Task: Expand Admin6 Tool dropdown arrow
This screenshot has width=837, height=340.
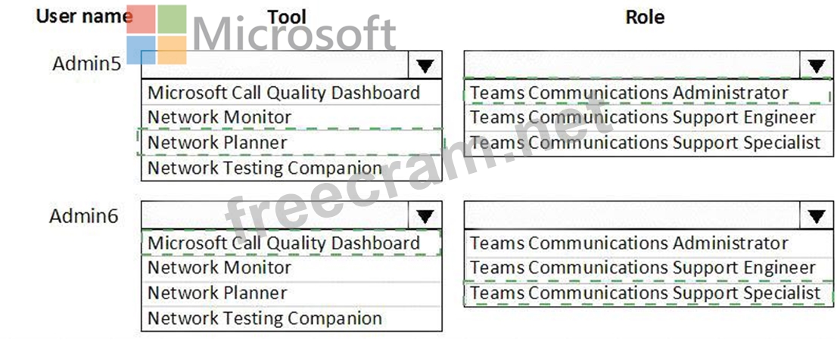Action: click(425, 217)
